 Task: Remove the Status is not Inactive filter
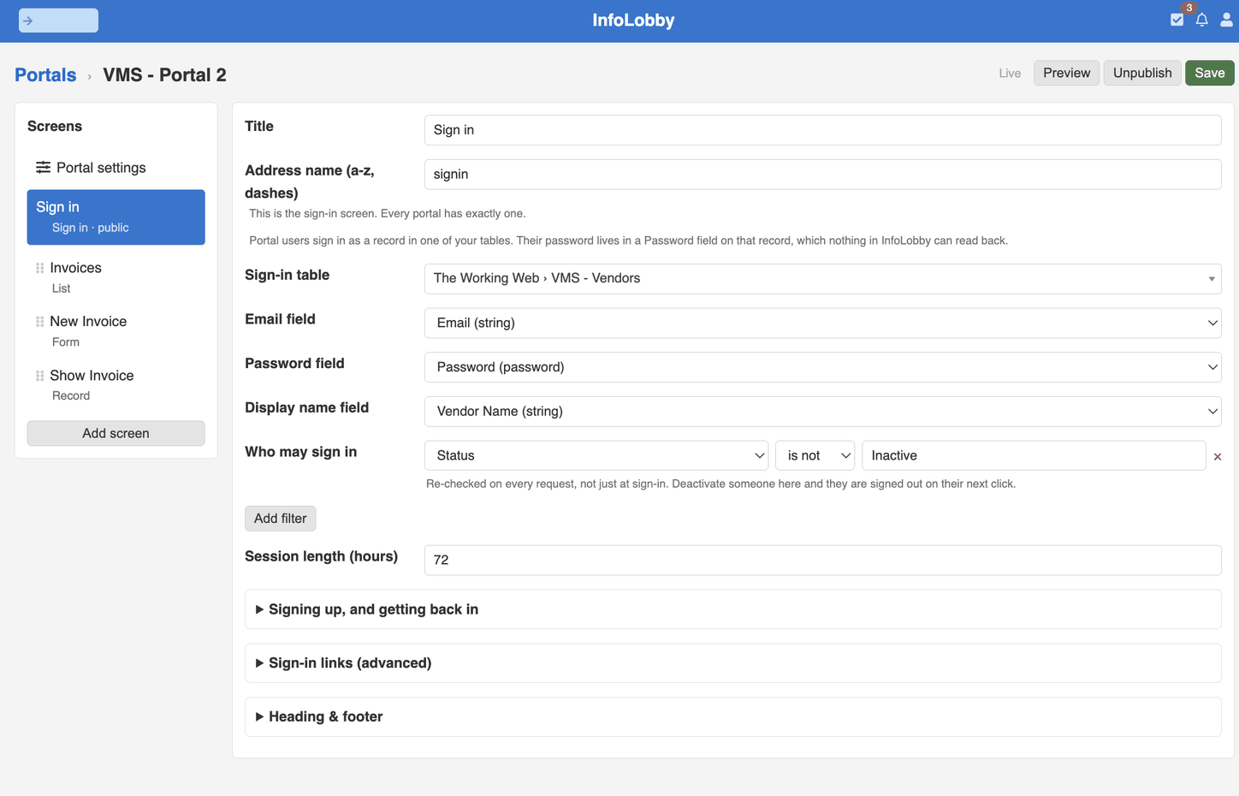(x=1218, y=457)
